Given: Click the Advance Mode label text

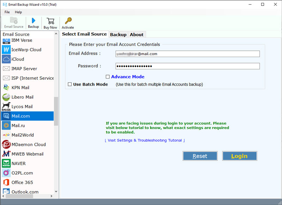Looking at the screenshot, I should 128,77.
